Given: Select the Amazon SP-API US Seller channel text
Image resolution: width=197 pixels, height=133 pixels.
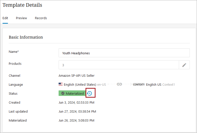Looking at the screenshot, I should (77, 75).
